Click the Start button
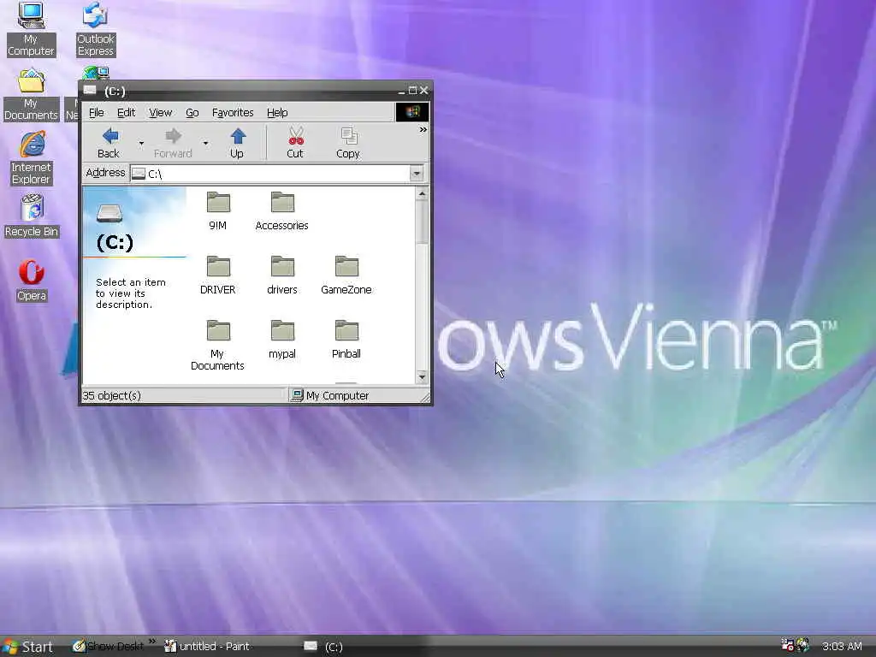The width and height of the screenshot is (876, 657). click(28, 647)
